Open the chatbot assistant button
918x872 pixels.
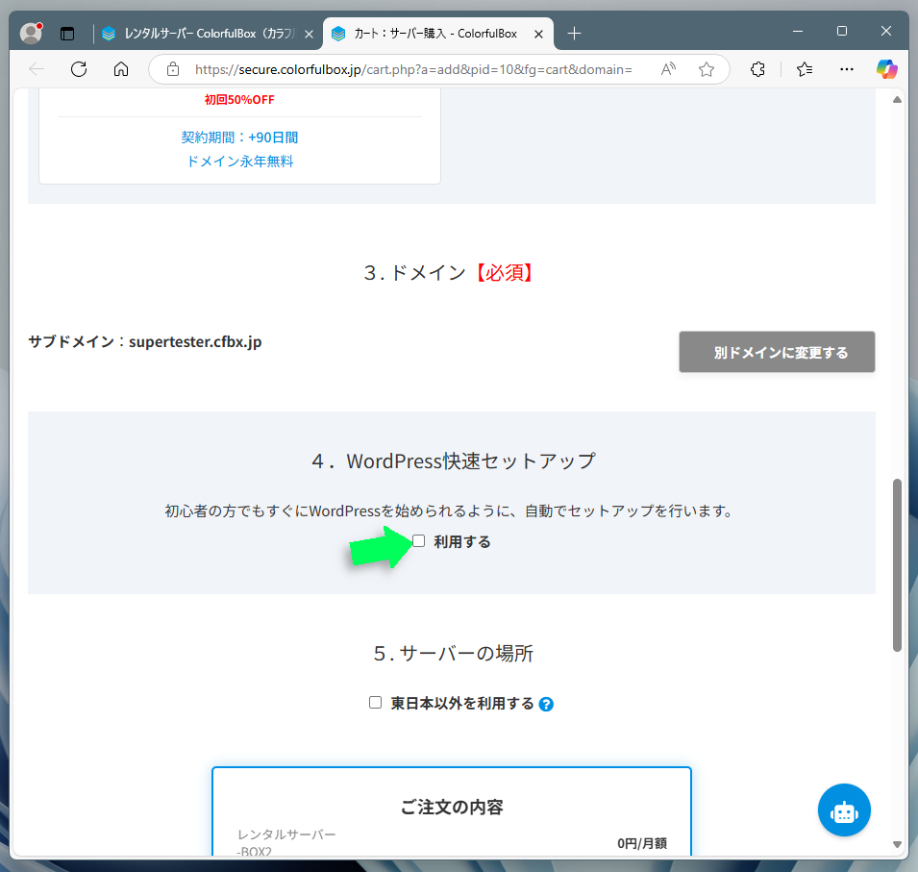[x=844, y=810]
